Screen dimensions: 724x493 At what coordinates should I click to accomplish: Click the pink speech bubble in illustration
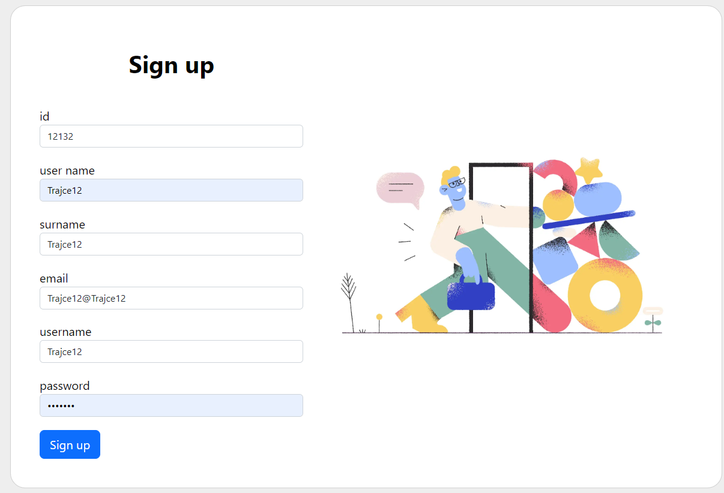(x=400, y=188)
